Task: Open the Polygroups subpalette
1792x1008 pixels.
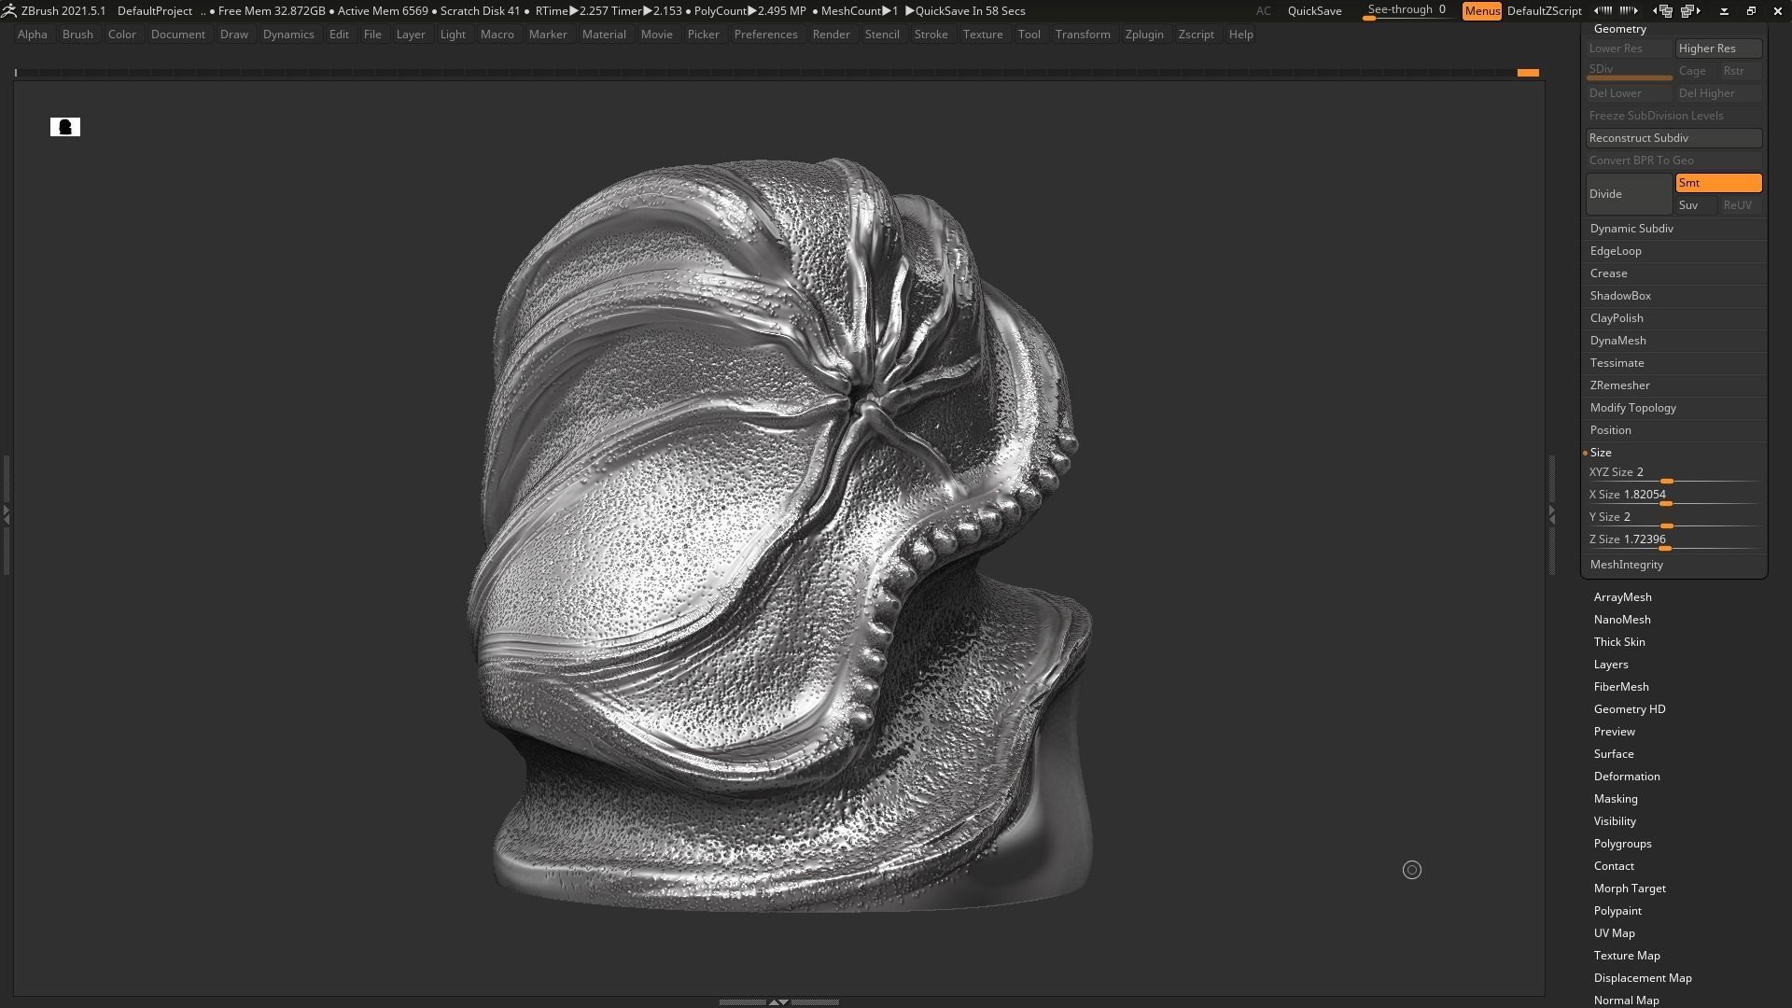Action: pos(1622,844)
